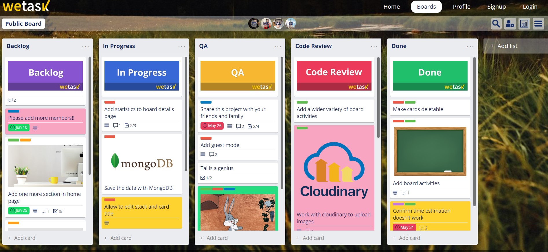Click blue label on Please add more members card
Image resolution: width=548 pixels, height=252 pixels.
click(x=14, y=111)
